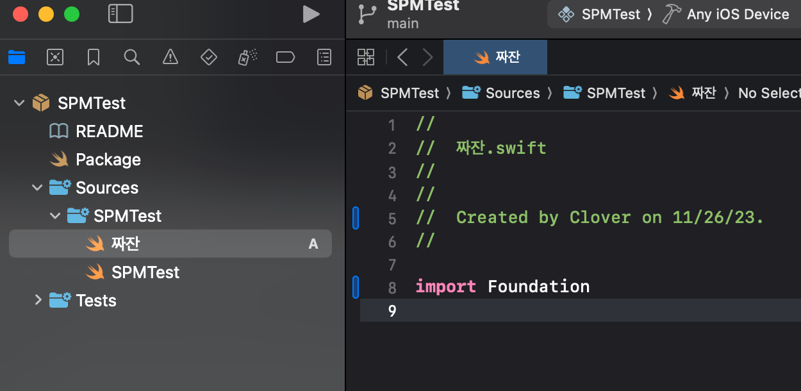Screen dimensions: 801x391
Task: Zoom the Xcode window with green button
Action: click(72, 14)
